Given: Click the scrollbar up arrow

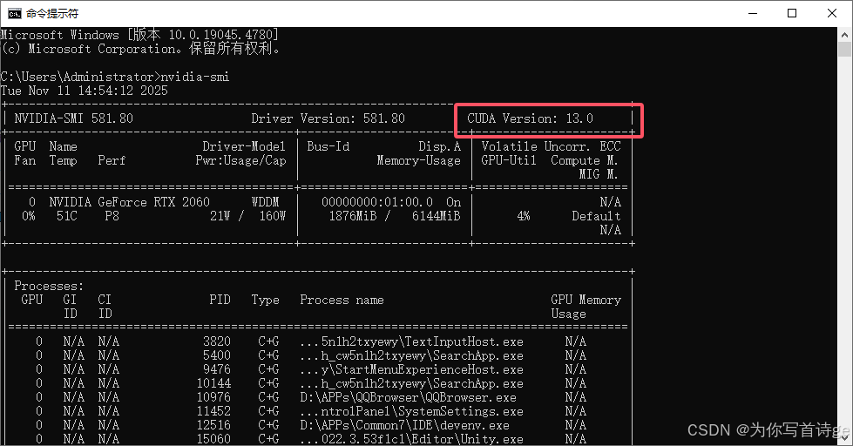Looking at the screenshot, I should 844,34.
